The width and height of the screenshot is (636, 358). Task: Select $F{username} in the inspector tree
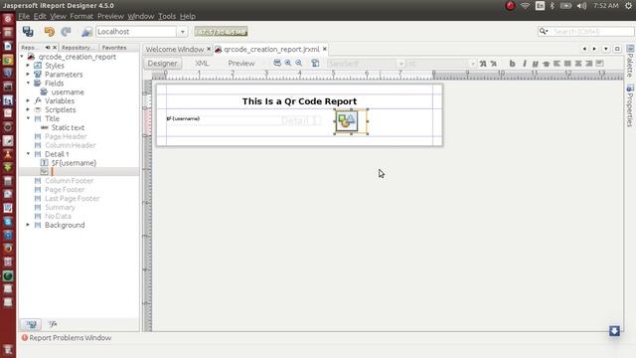pos(74,163)
